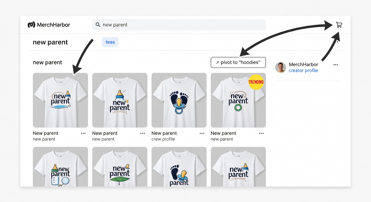
Task: Open the creator profile link
Action: pos(303,70)
